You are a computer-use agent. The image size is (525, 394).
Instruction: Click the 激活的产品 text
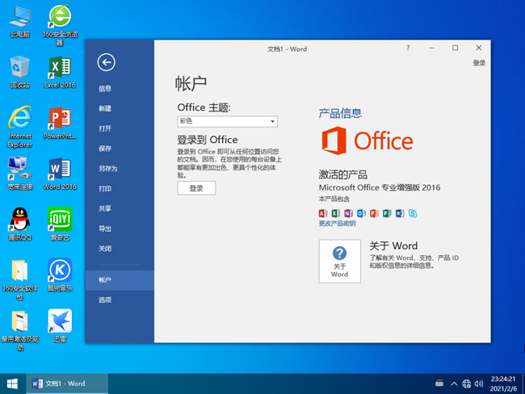(x=342, y=174)
